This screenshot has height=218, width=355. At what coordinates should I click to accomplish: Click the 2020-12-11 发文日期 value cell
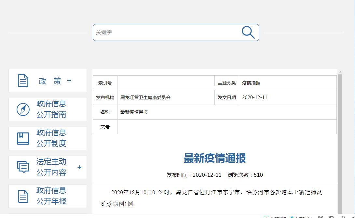pyautogui.click(x=255, y=97)
